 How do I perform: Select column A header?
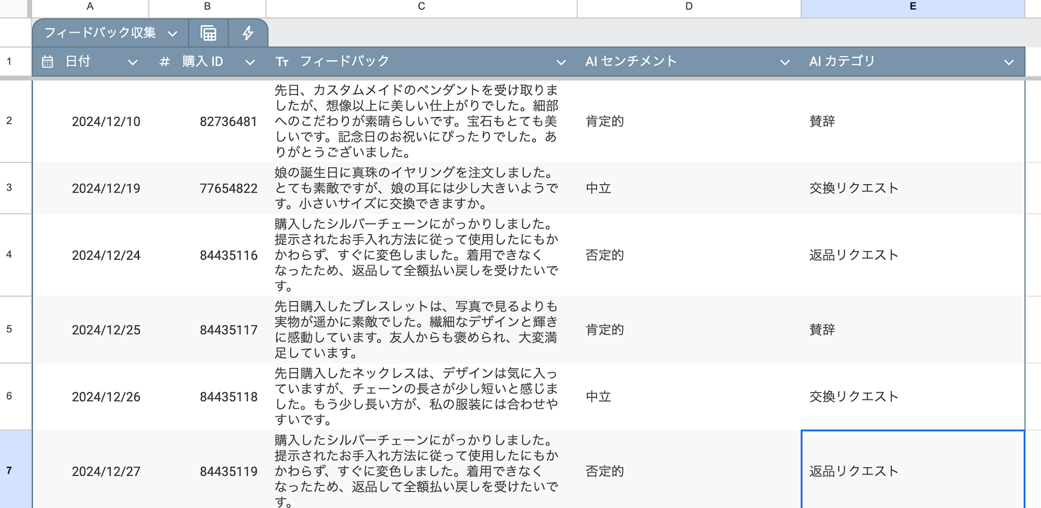[89, 6]
